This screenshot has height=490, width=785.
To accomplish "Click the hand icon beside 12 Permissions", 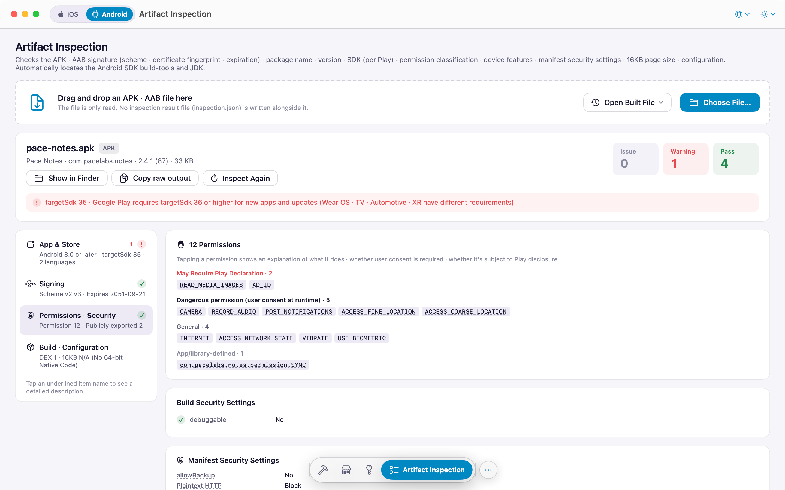I will point(181,244).
